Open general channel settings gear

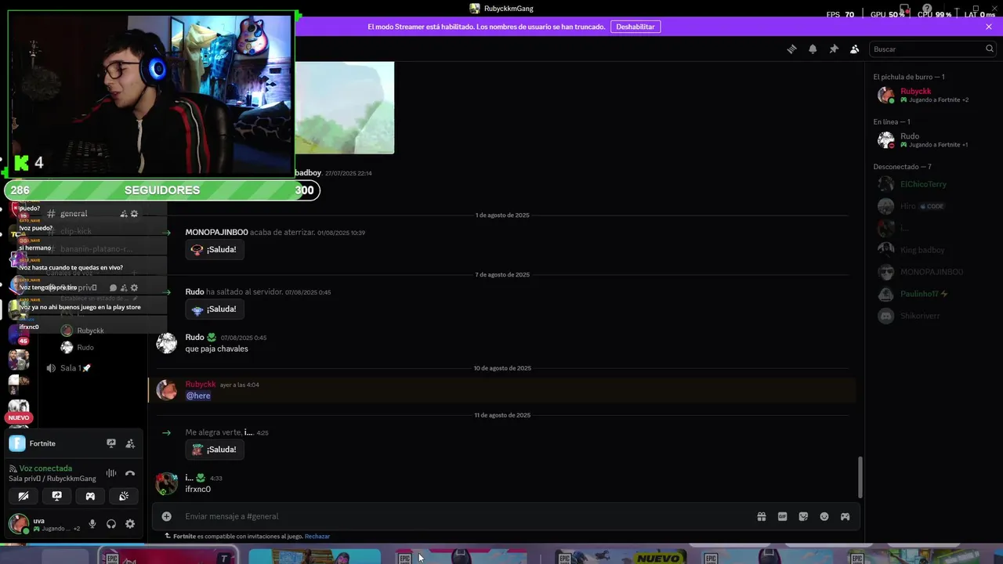134,213
